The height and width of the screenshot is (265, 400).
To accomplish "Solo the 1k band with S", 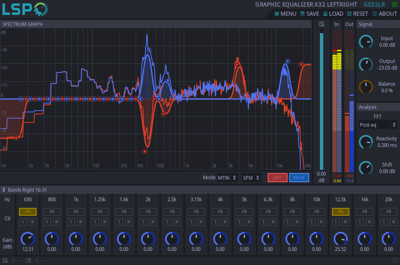I will [x=71, y=222].
